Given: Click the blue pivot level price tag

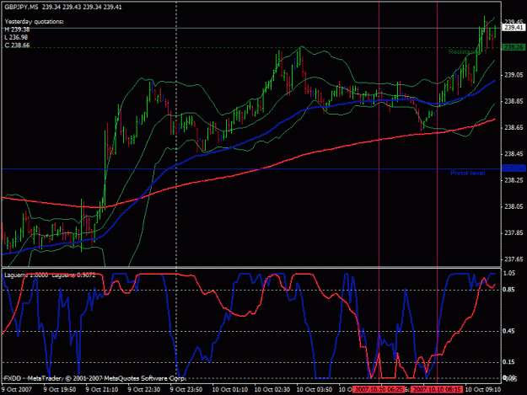Looking at the screenshot, I should [x=514, y=168].
